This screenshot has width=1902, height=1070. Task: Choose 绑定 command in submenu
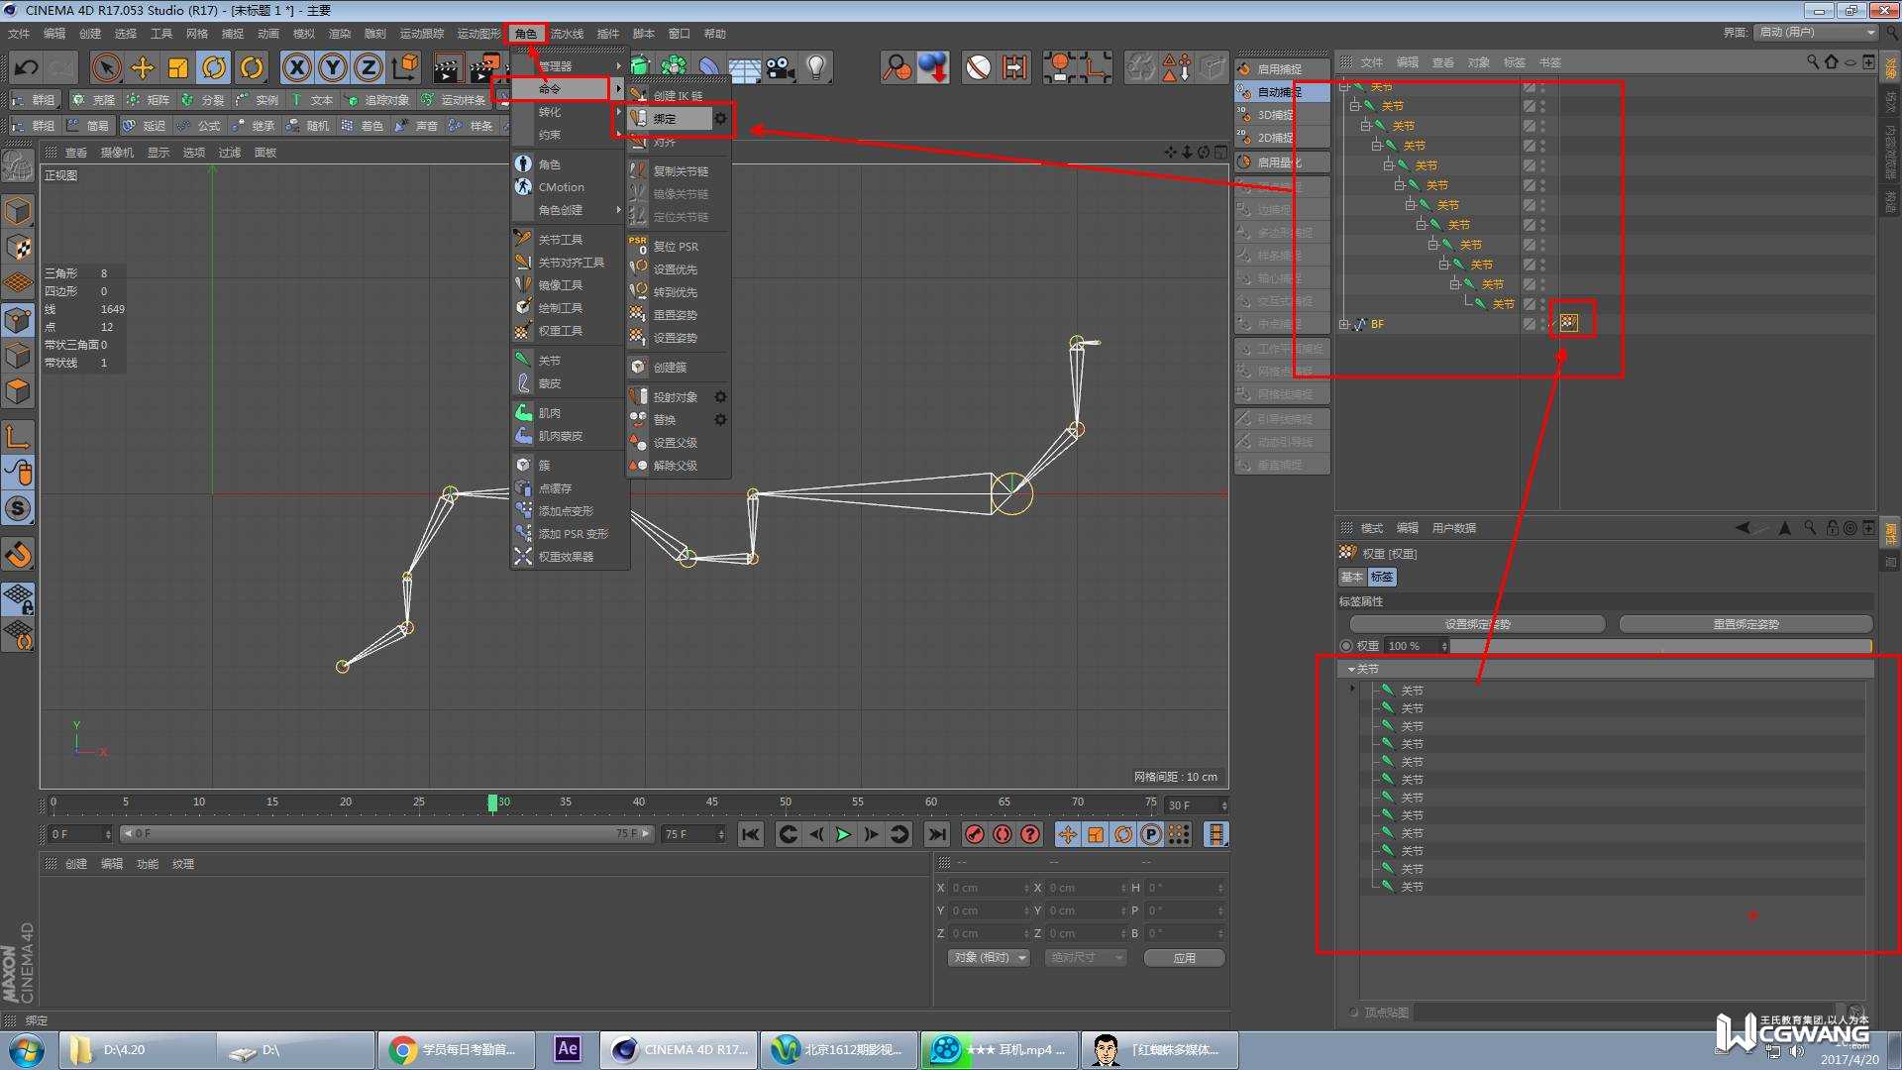coord(665,119)
